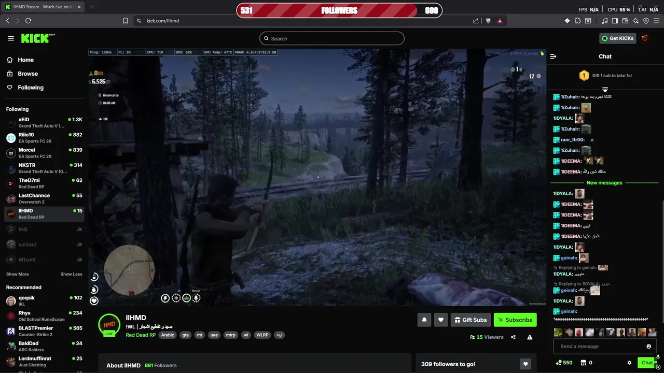Open LastChannce channel in Following list

44,198
